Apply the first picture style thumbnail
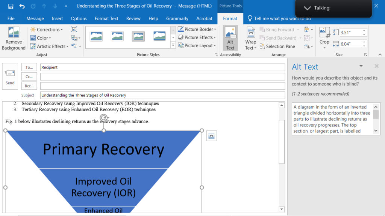This screenshot has height=216, width=385. click(x=96, y=36)
